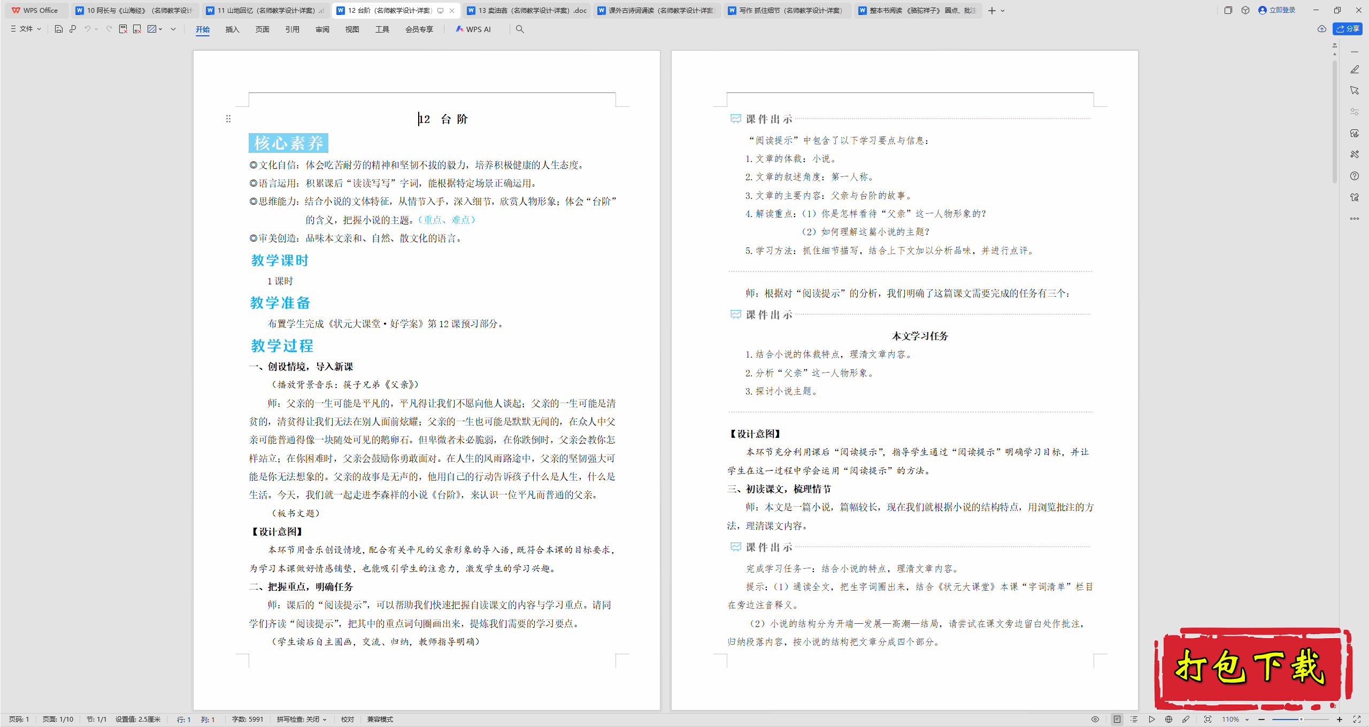Click the cube icon beside login
This screenshot has height=727, width=1369.
tap(1245, 10)
